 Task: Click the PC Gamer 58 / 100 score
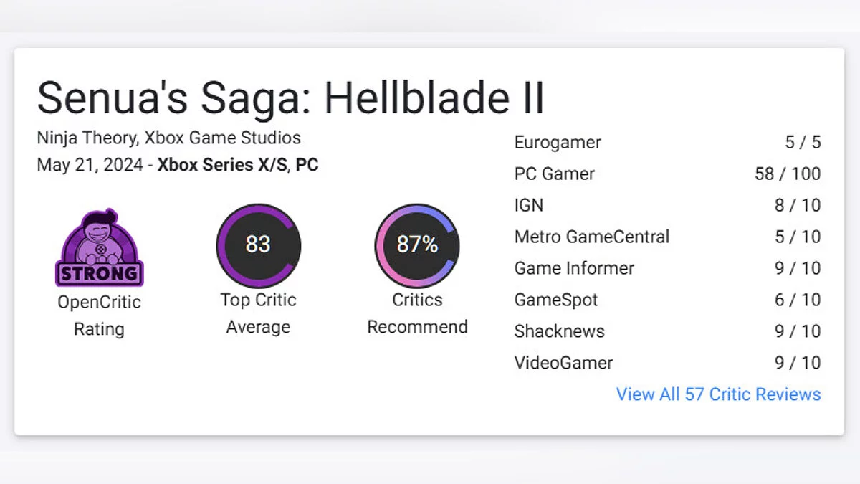[x=788, y=174]
